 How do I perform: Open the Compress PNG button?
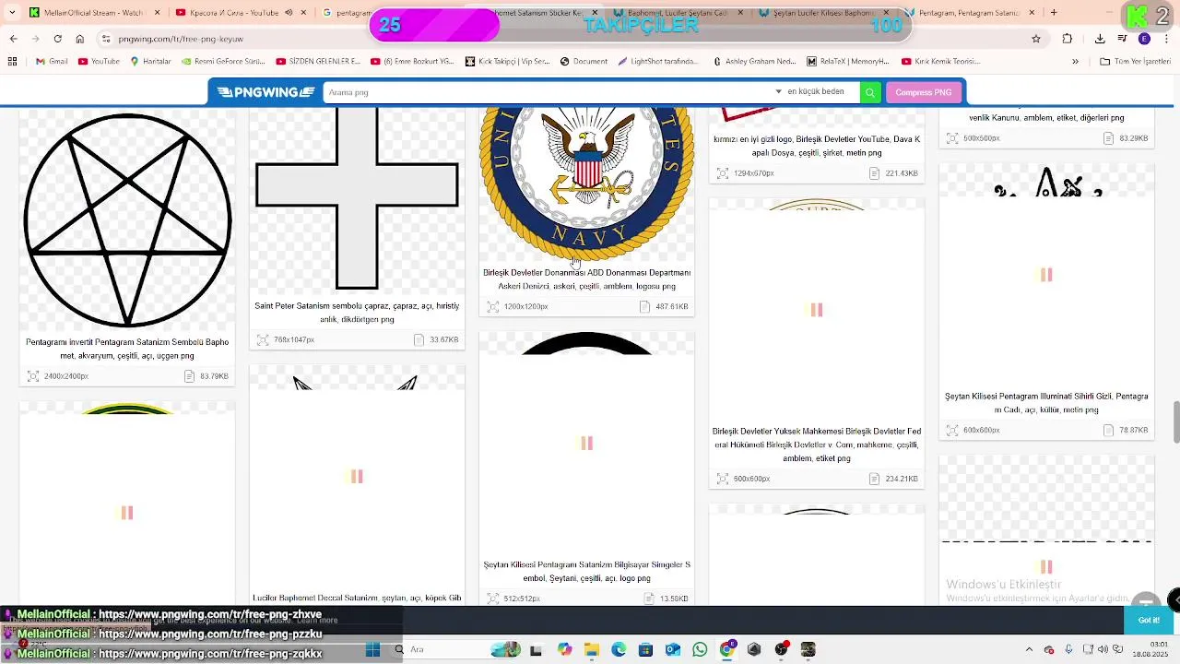[923, 92]
